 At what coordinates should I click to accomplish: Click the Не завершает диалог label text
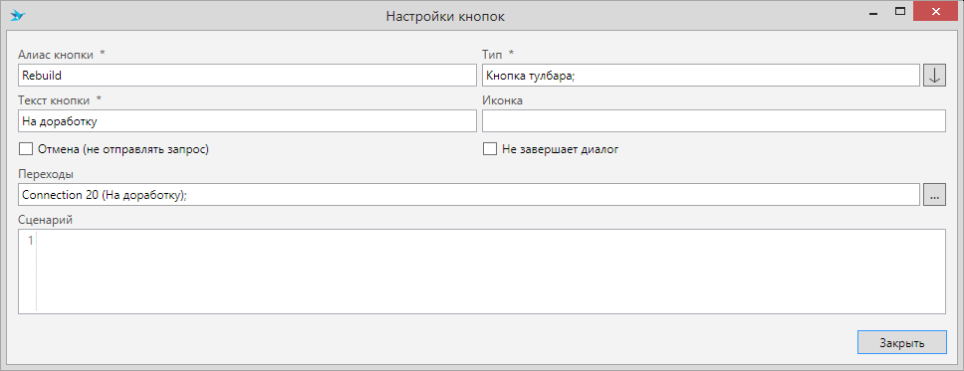pos(560,149)
